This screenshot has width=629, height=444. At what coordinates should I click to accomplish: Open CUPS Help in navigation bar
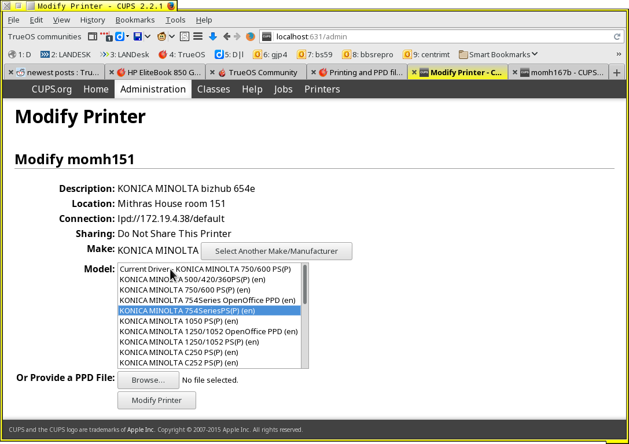[x=252, y=89]
